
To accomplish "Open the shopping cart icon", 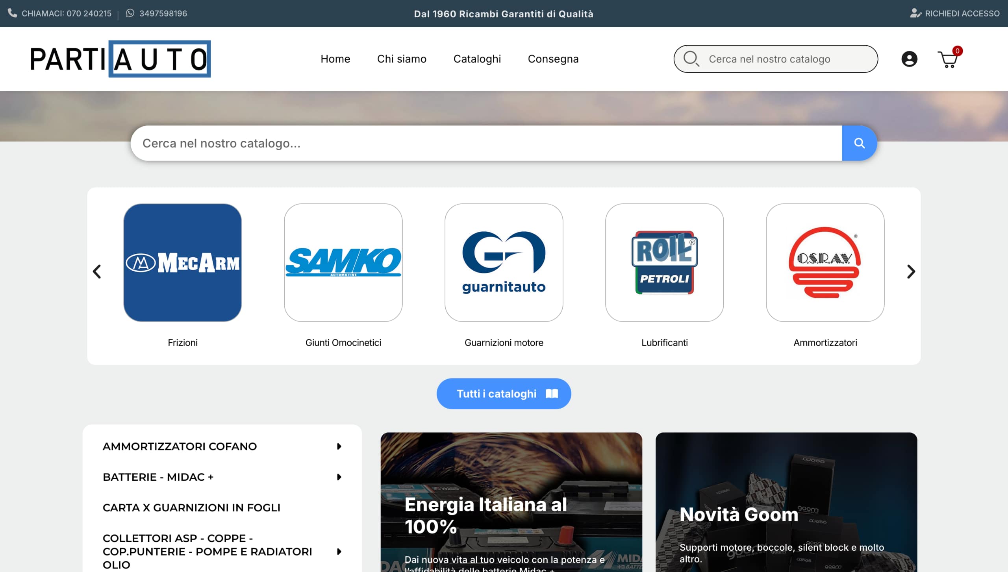I will (948, 59).
